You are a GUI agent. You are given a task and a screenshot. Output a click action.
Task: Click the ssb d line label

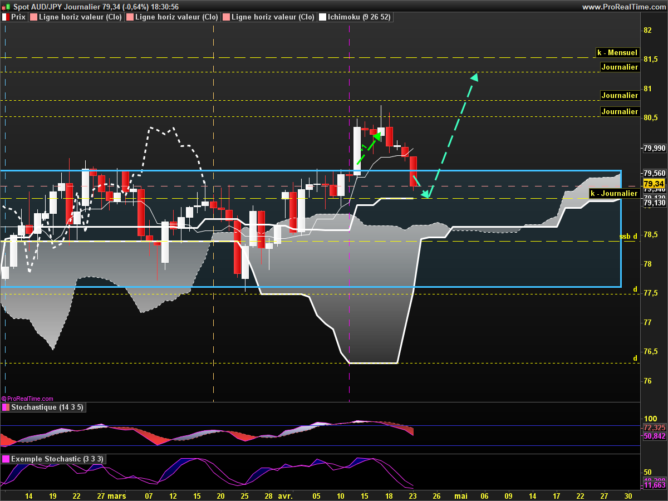(628, 237)
